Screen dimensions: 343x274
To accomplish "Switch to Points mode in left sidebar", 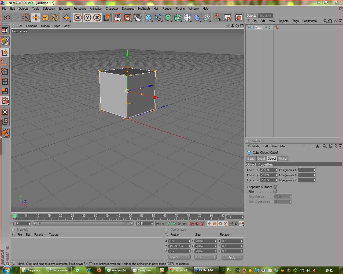I will point(5,72).
